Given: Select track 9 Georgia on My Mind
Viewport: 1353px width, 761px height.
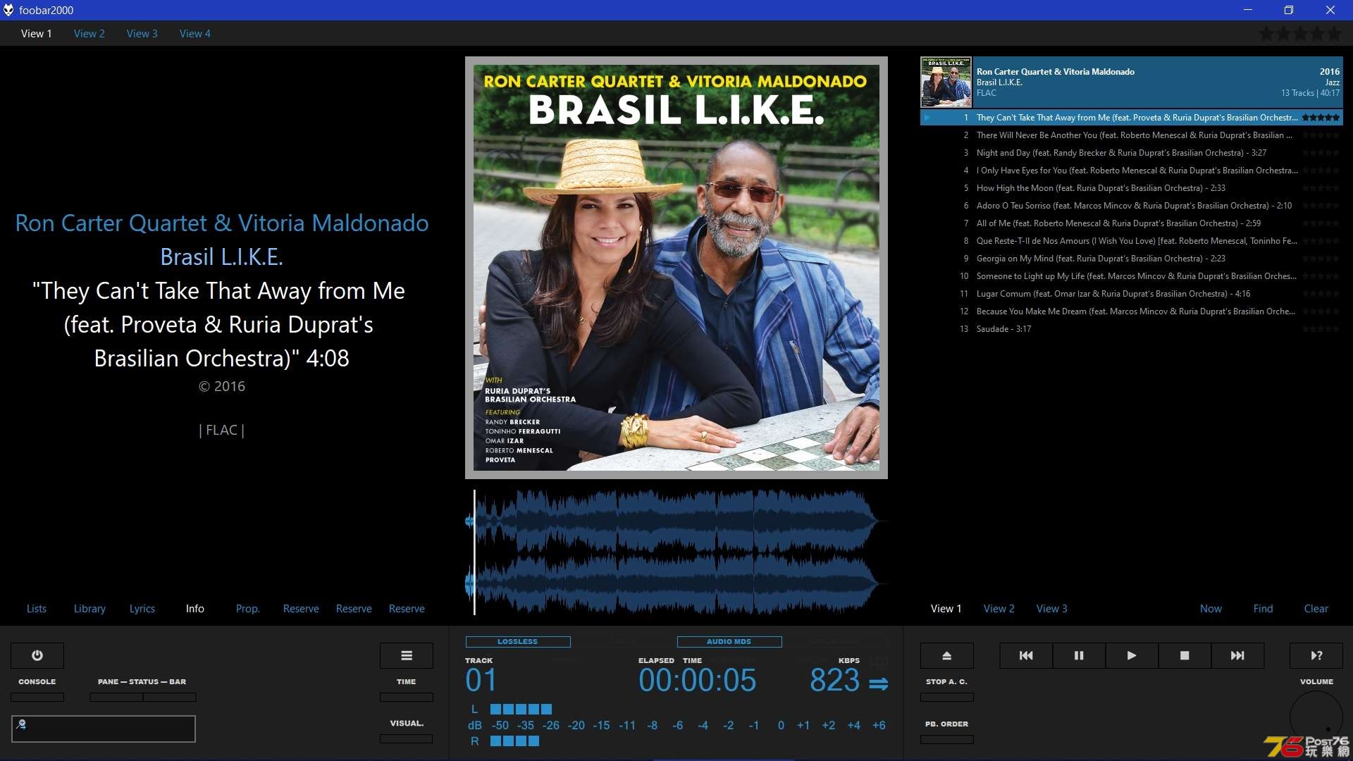Looking at the screenshot, I should click(x=1132, y=259).
